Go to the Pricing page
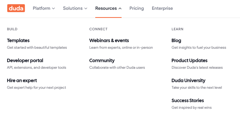 pos(137,8)
